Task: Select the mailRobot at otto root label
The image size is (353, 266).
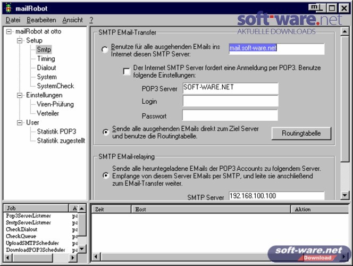Action: coord(38,31)
